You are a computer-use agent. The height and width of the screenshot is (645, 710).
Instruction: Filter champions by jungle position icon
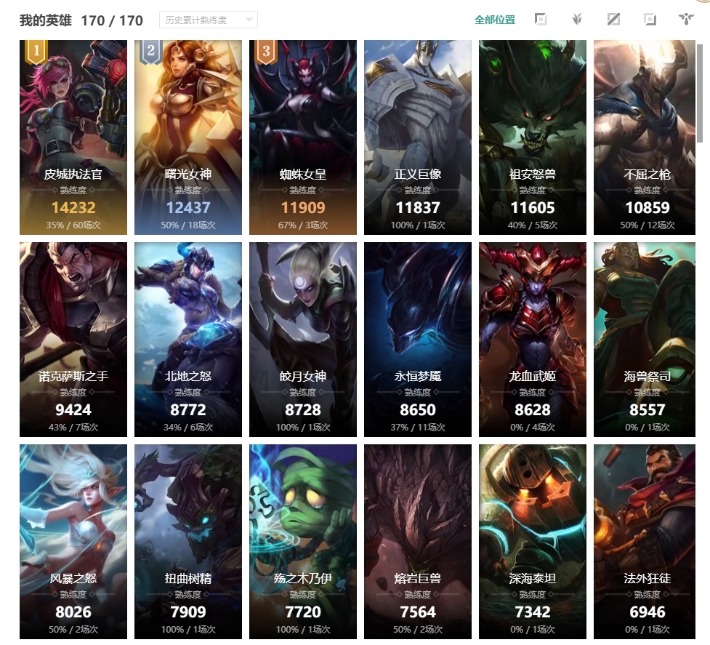click(577, 20)
